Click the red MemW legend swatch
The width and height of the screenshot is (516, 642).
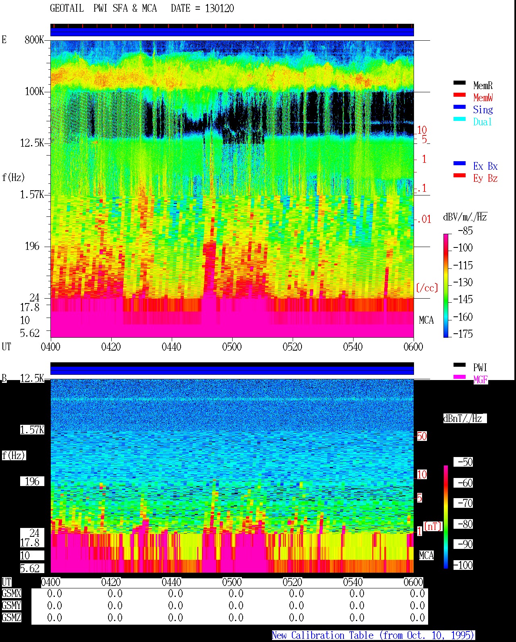coord(460,95)
